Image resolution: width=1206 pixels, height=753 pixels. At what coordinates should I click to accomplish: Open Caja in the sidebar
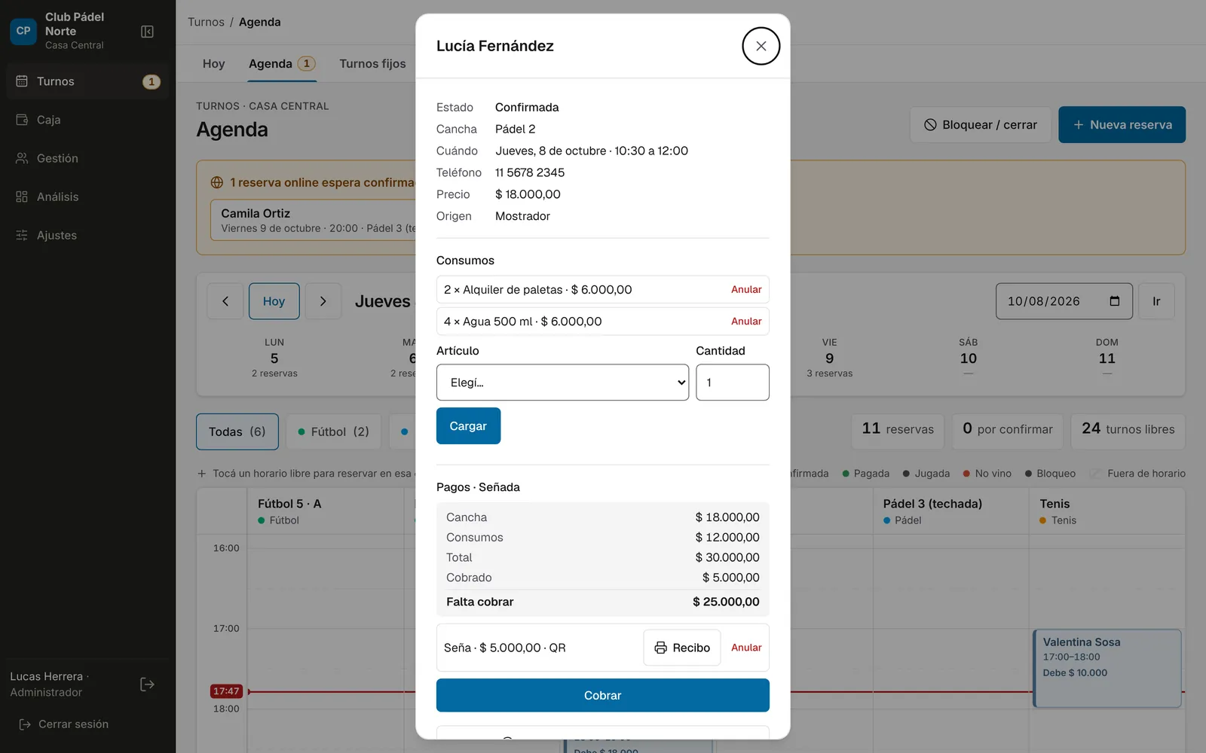[x=87, y=120]
